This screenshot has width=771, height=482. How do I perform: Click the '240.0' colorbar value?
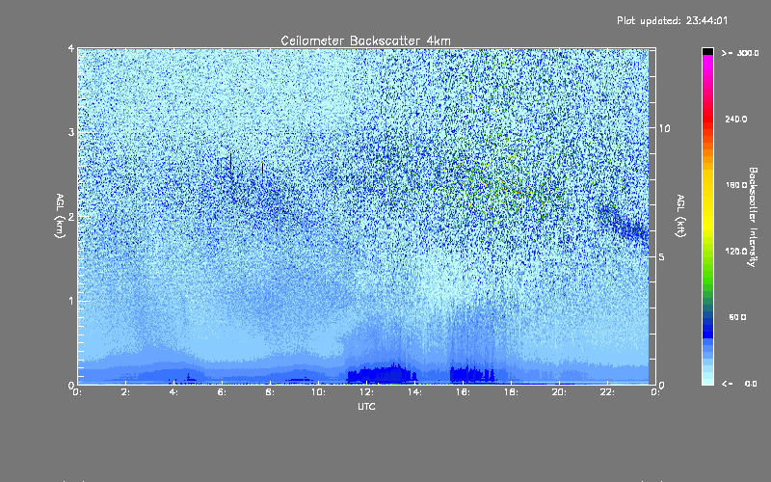pos(736,119)
